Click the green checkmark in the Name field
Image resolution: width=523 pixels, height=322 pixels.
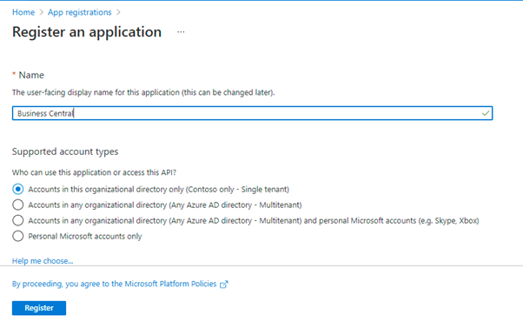[486, 113]
